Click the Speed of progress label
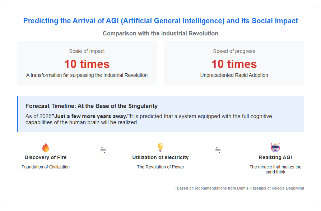The image size is (321, 211). click(x=234, y=51)
